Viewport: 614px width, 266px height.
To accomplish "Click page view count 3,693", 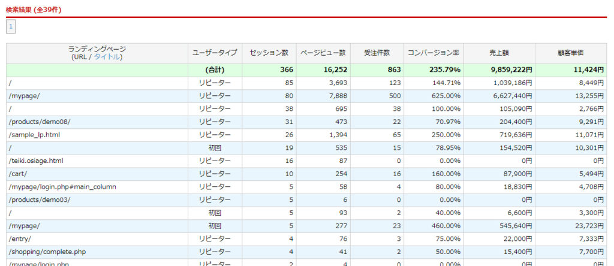I will [x=338, y=83].
